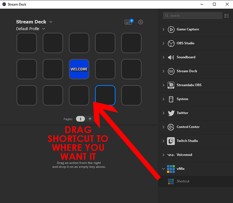This screenshot has height=203, width=233.
Task: Click the Soundboard speaker icon
Action: coord(171,57)
